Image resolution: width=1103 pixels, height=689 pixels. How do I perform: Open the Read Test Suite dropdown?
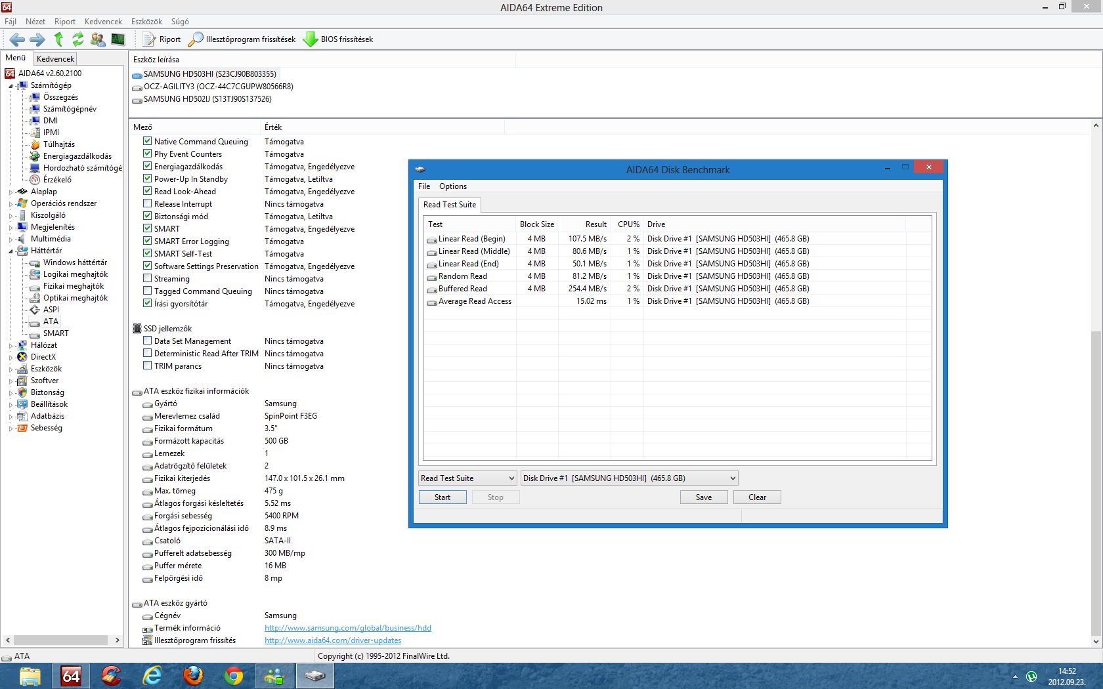click(468, 478)
